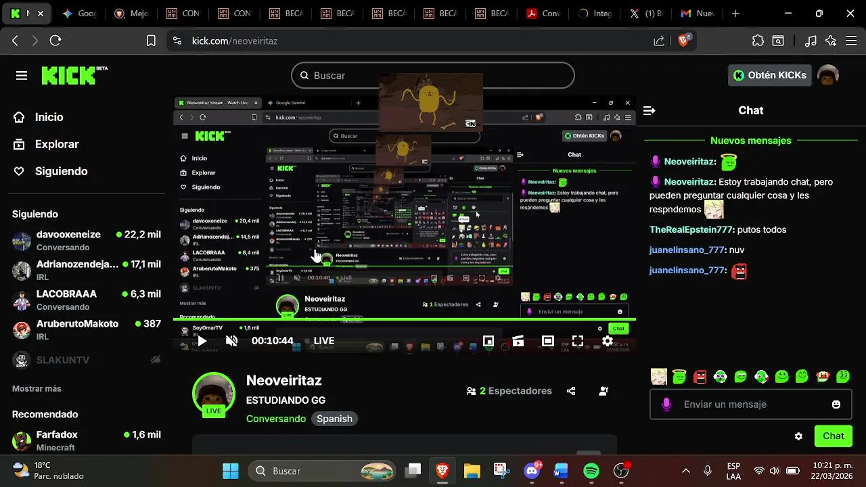Unmute the stream audio
Viewport: 866px width, 487px height.
[231, 341]
